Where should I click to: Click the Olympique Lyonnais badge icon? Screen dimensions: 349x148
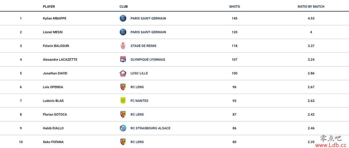[123, 60]
